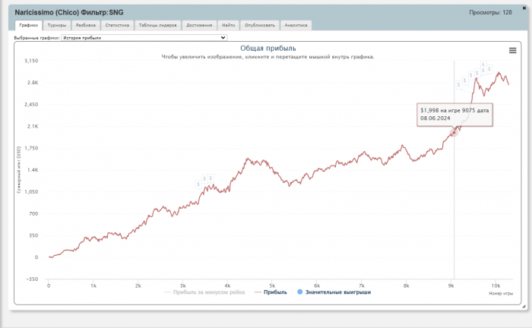Switch to the Графики tab
Screen dimensions: 532x328
coord(29,25)
